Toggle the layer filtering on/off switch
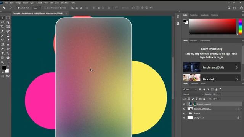The width and height of the screenshot is (244, 137). point(220,89)
